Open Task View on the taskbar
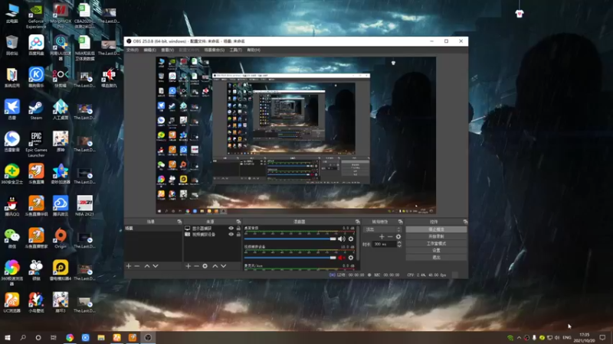The height and width of the screenshot is (344, 613). pyautogui.click(x=54, y=337)
